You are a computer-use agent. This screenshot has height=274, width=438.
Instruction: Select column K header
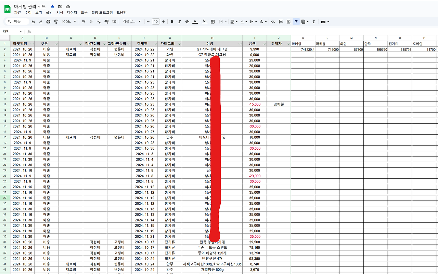[303, 38]
